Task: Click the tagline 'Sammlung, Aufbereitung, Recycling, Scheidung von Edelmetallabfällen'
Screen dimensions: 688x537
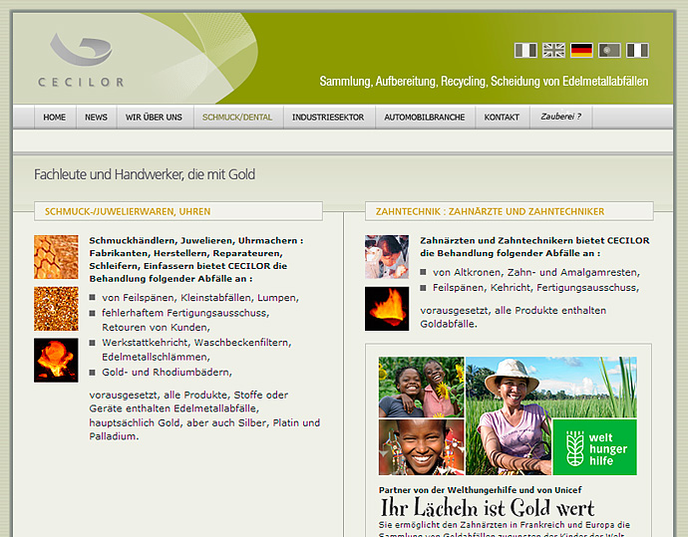Action: pos(484,81)
